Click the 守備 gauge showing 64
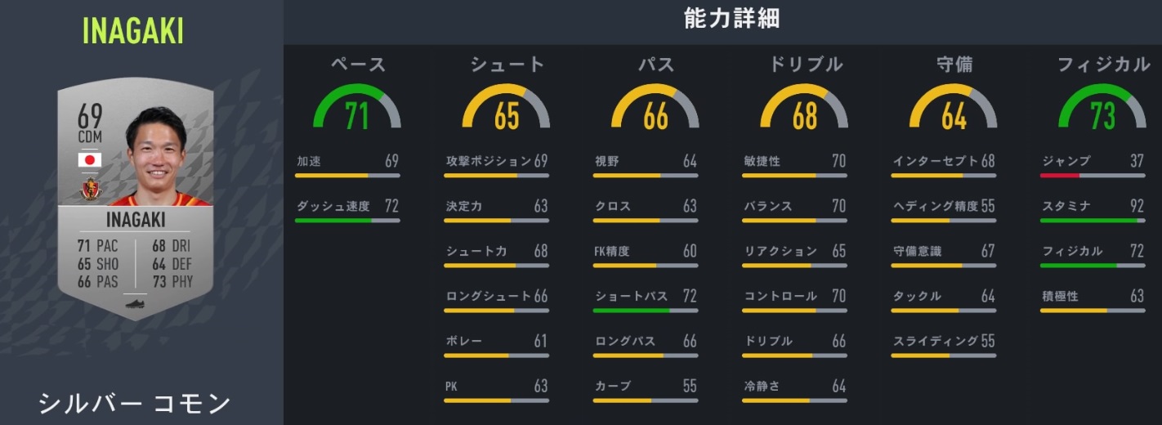 click(954, 110)
